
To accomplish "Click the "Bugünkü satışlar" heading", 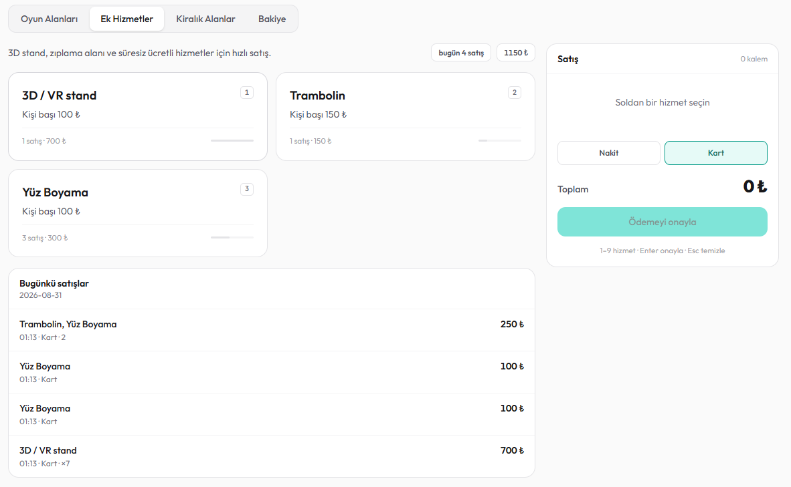I will [54, 283].
